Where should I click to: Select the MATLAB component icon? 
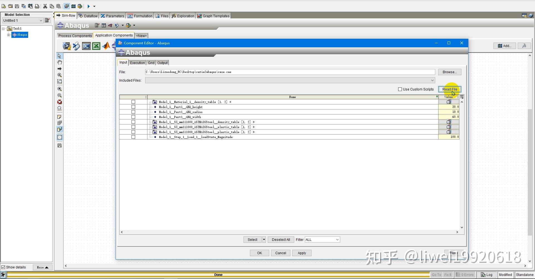(x=106, y=46)
